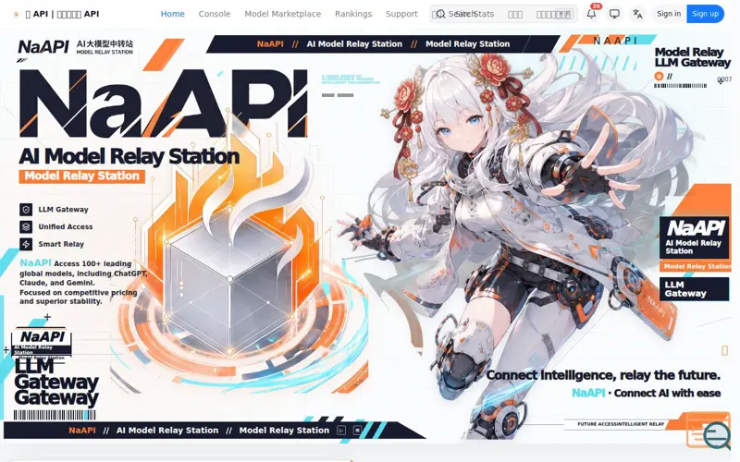
Task: Click "Connect intelligence, relay the future." tagline
Action: click(603, 375)
